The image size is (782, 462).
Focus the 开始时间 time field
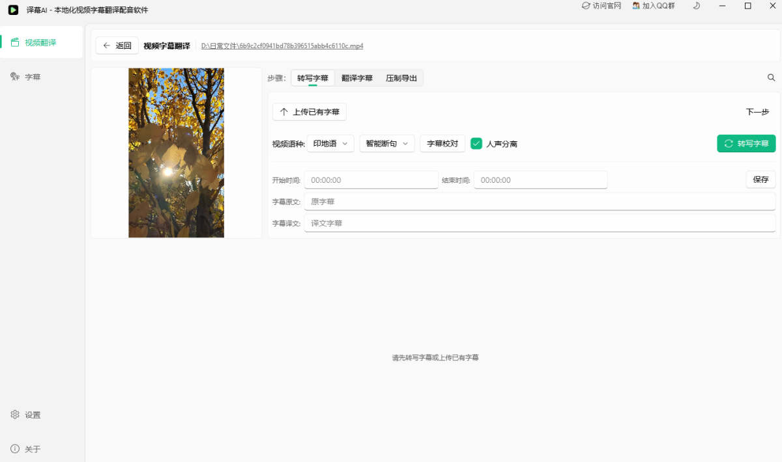click(371, 180)
